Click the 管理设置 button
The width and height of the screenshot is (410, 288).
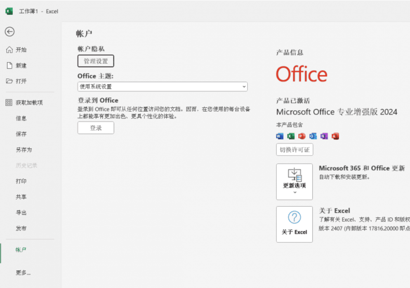[x=96, y=61]
